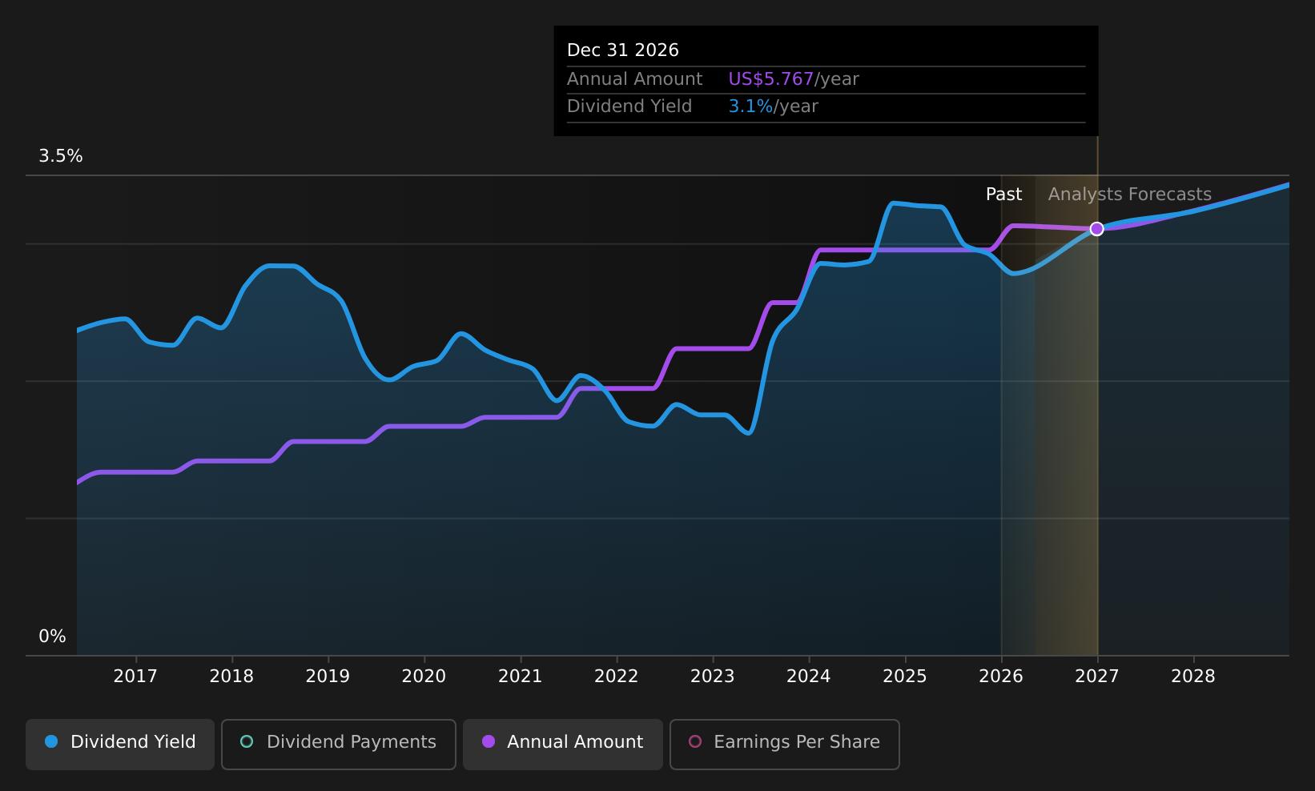Image resolution: width=1315 pixels, height=791 pixels.
Task: Click the tooltip date Dec 31 2026
Action: 622,50
